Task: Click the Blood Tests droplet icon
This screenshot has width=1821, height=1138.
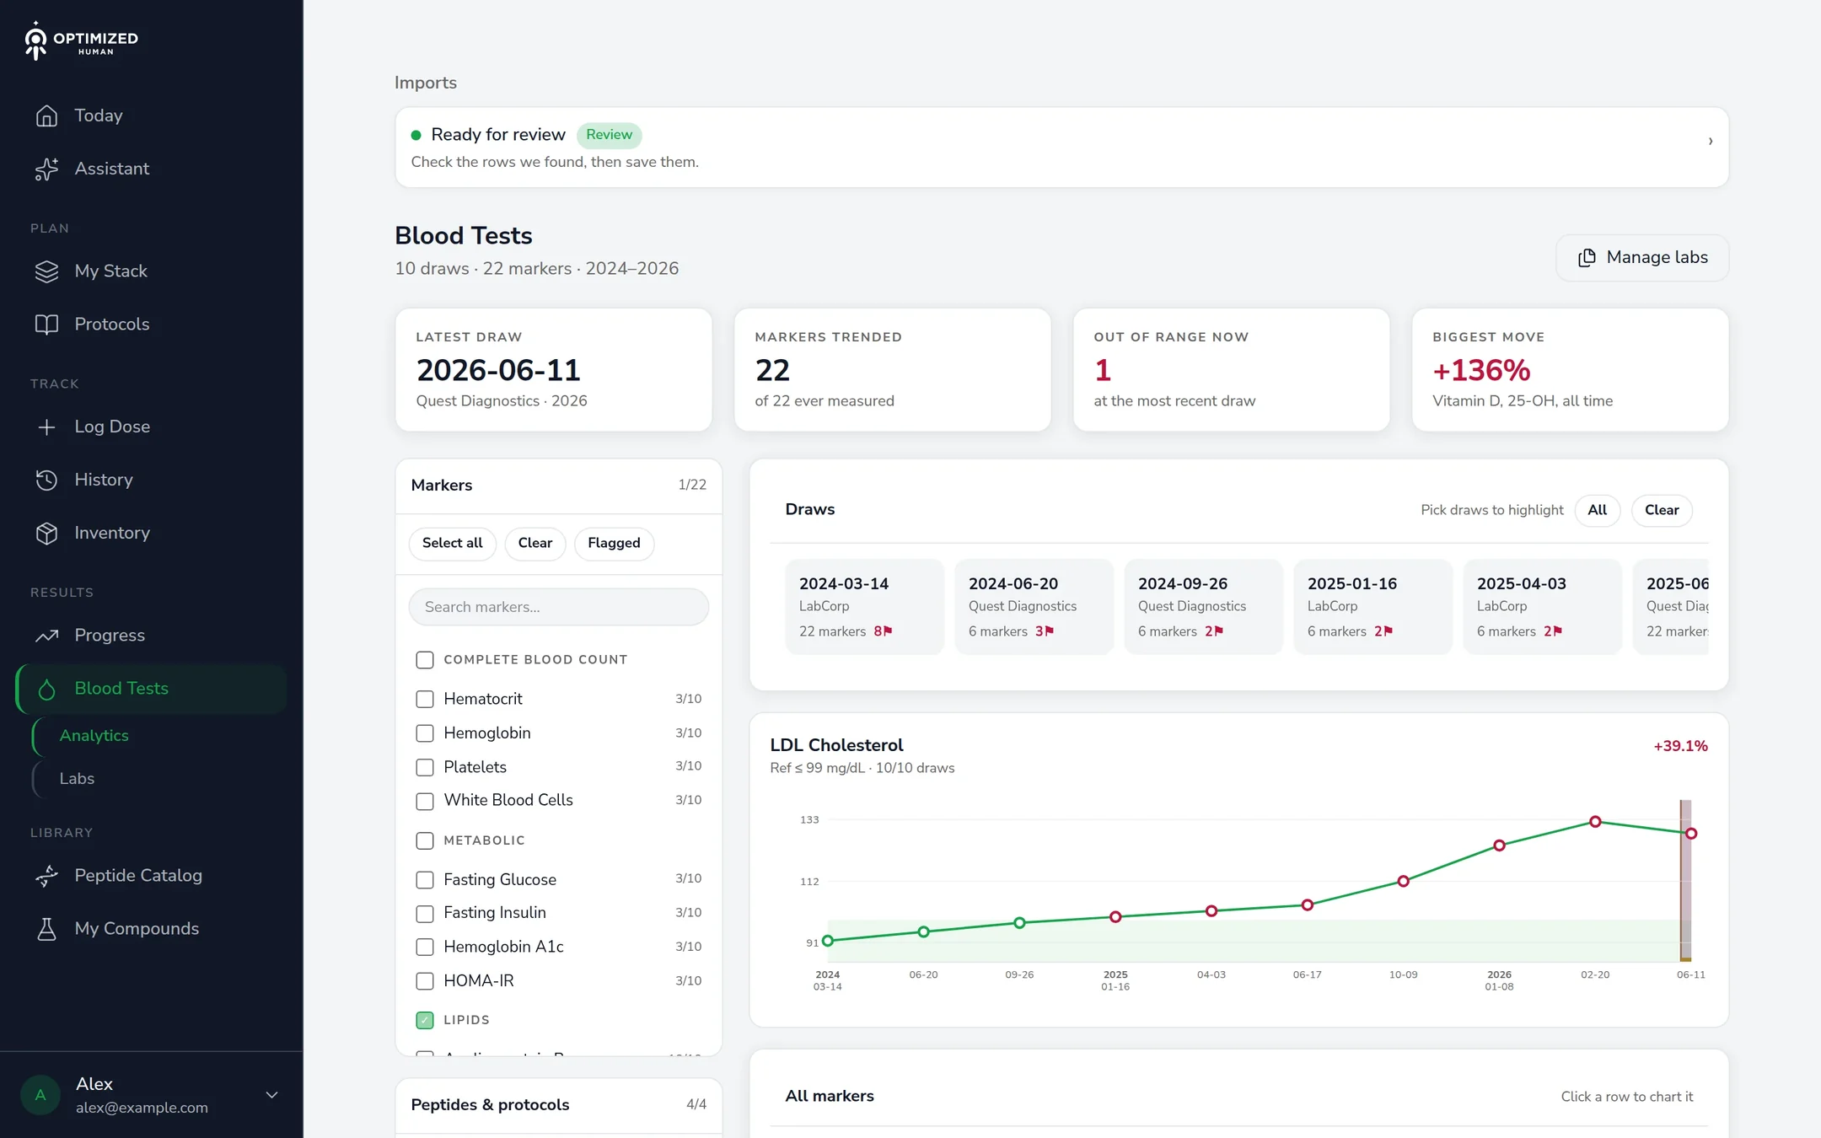Action: pyautogui.click(x=46, y=690)
